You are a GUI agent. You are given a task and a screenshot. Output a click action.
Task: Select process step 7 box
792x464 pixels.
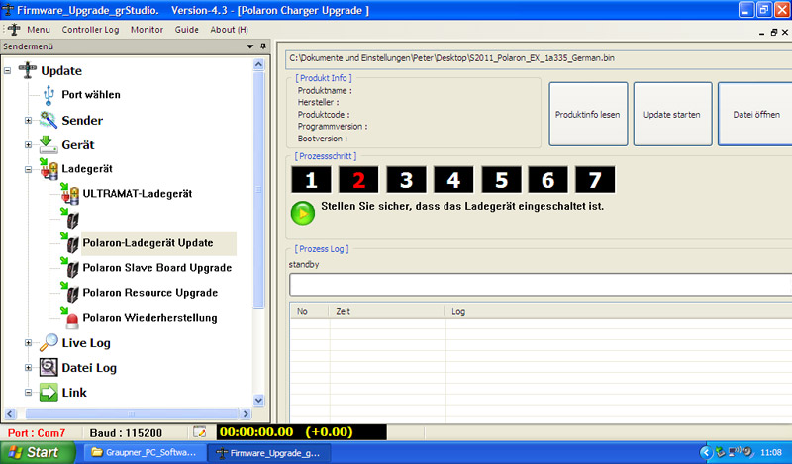click(595, 180)
